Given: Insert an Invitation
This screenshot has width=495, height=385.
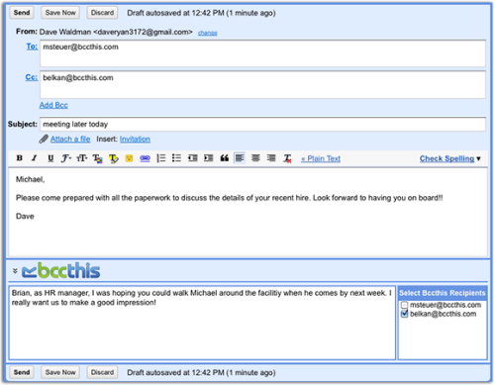Looking at the screenshot, I should click(135, 140).
